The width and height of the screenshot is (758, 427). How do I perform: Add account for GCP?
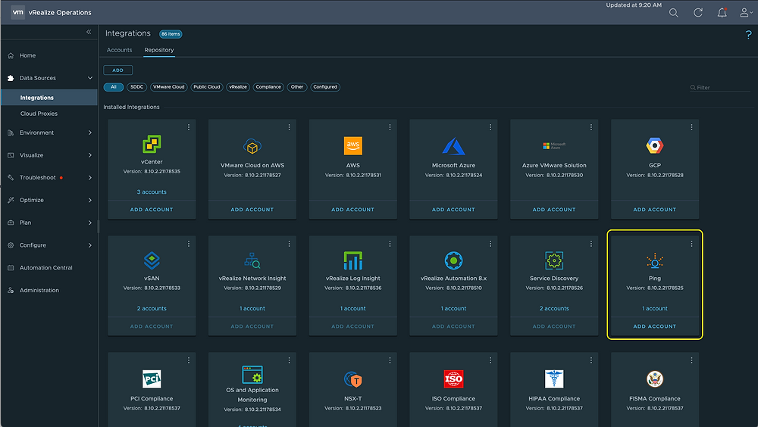point(655,210)
